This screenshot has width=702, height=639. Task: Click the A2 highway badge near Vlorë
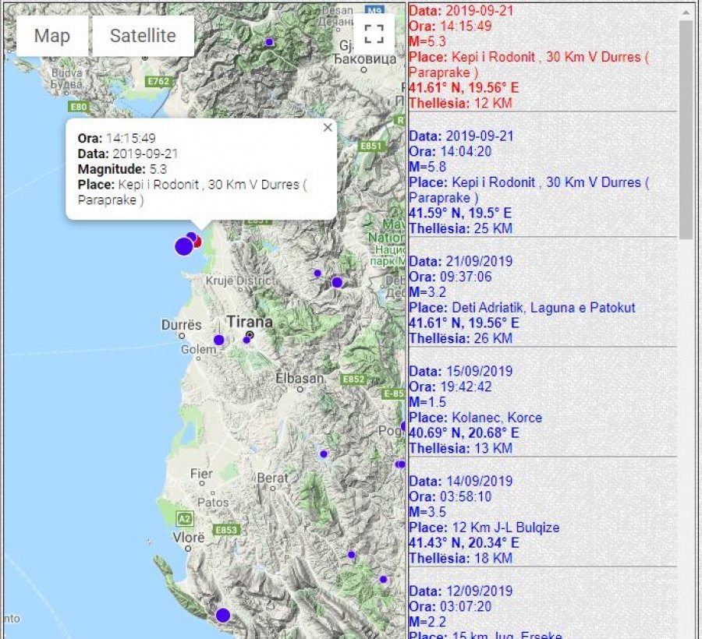pyautogui.click(x=184, y=519)
